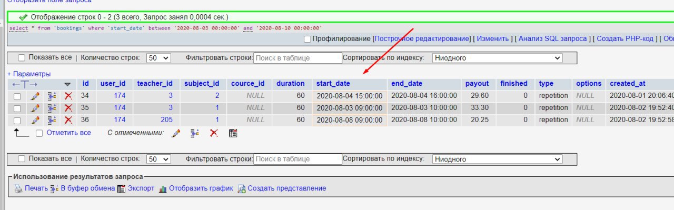Click the view icon for Создать представление
This screenshot has height=210, width=674.
242,188
